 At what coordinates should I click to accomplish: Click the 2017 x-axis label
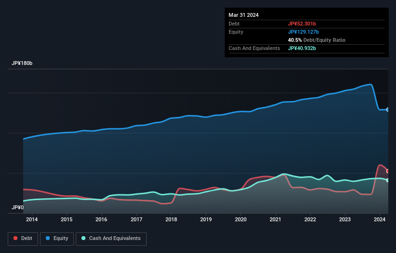137,219
